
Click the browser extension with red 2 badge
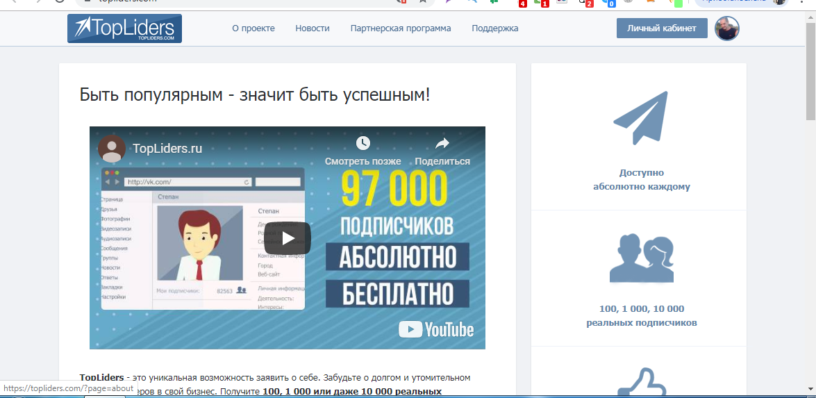coord(588,2)
